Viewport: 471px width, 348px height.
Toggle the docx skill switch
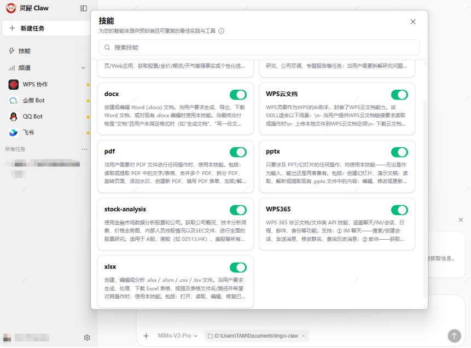[x=238, y=95]
